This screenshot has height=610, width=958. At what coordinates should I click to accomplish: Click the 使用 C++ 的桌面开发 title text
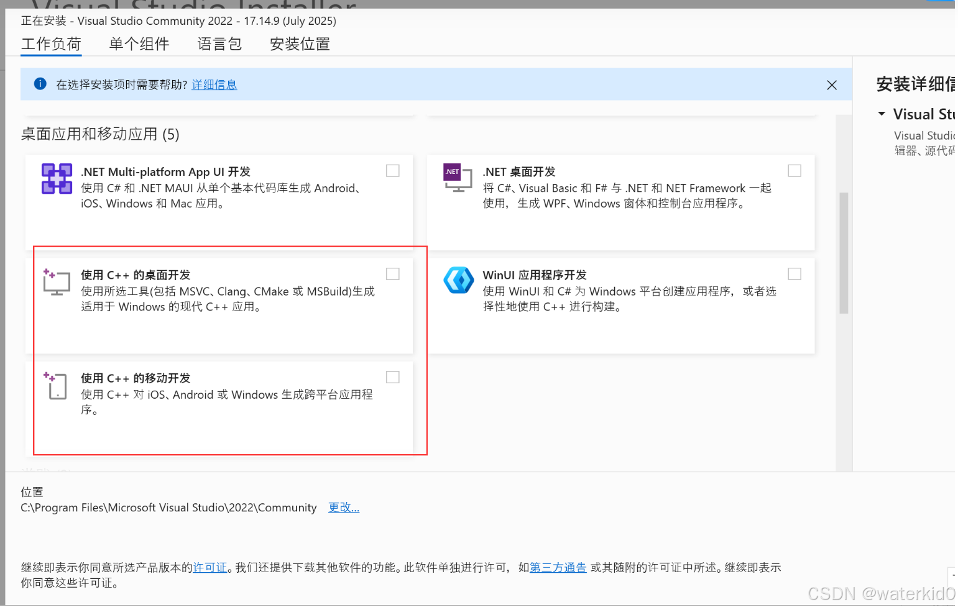pos(136,275)
